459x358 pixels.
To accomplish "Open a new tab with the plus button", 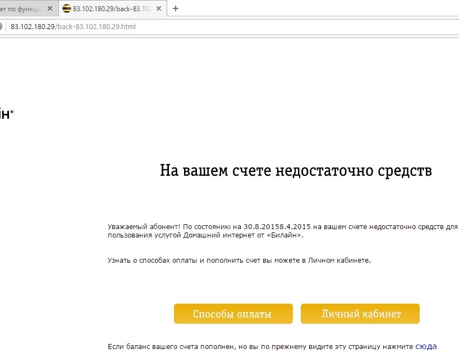I will [x=175, y=8].
